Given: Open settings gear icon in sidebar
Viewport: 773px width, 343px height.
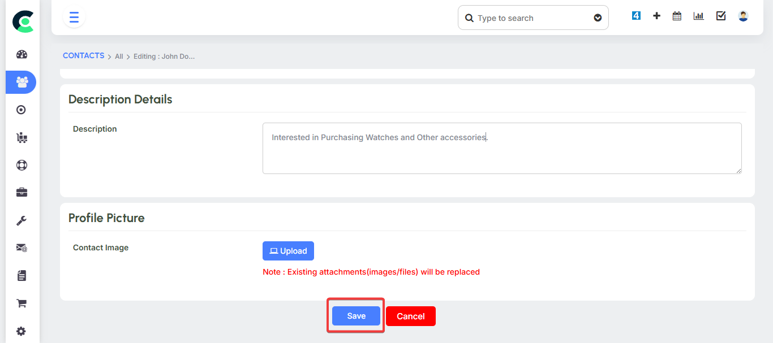Looking at the screenshot, I should pyautogui.click(x=22, y=331).
